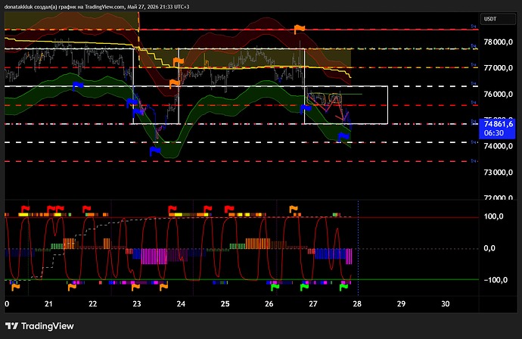Click date 30 on the time axis

[x=446, y=303]
